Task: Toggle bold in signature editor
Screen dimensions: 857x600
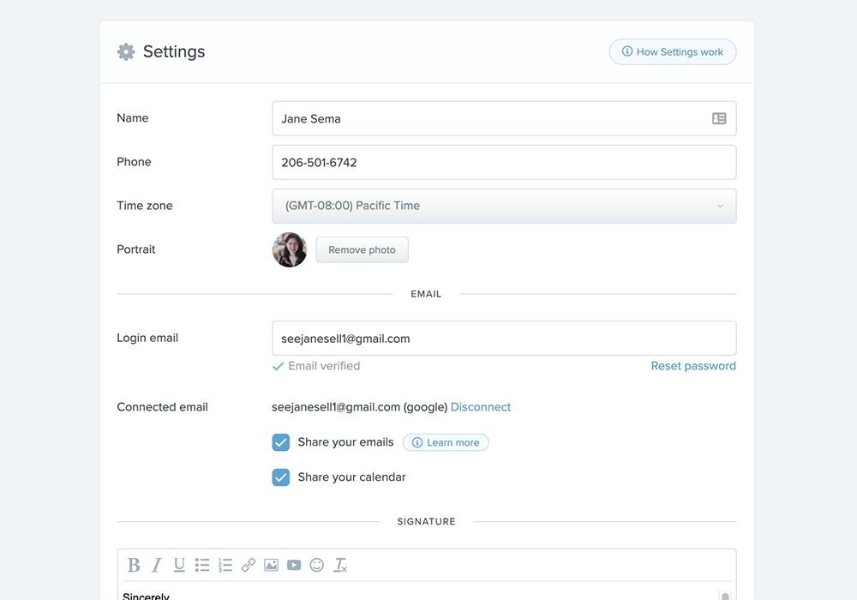Action: pyautogui.click(x=134, y=565)
